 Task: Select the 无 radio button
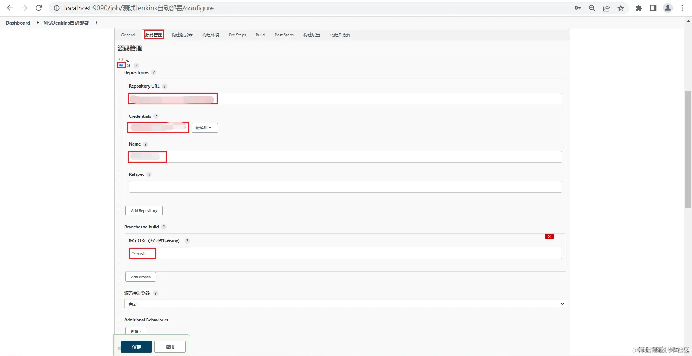(x=121, y=59)
